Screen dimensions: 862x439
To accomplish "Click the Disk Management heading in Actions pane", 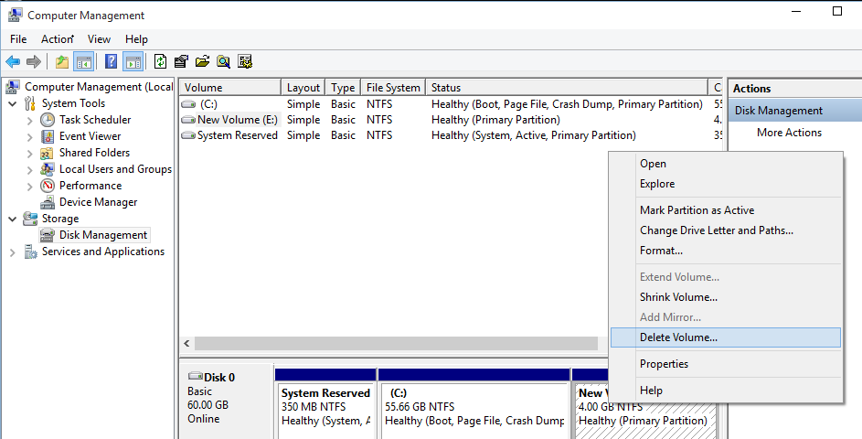I will (795, 111).
